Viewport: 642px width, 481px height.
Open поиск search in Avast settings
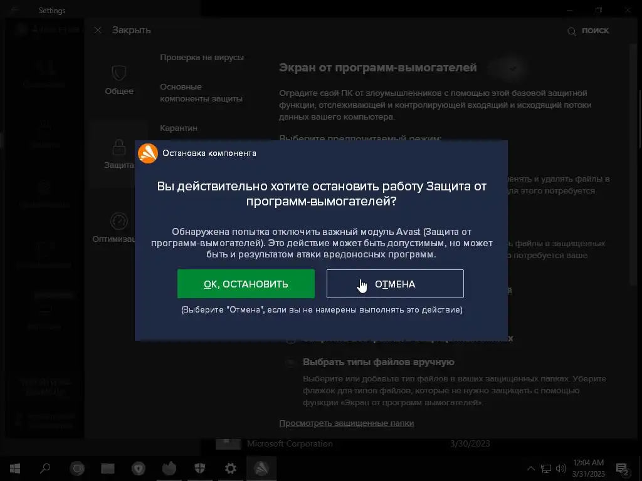pos(588,31)
